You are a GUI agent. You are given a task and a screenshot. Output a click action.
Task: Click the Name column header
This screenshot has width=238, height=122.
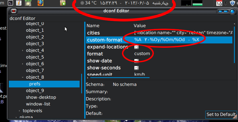[93, 26]
